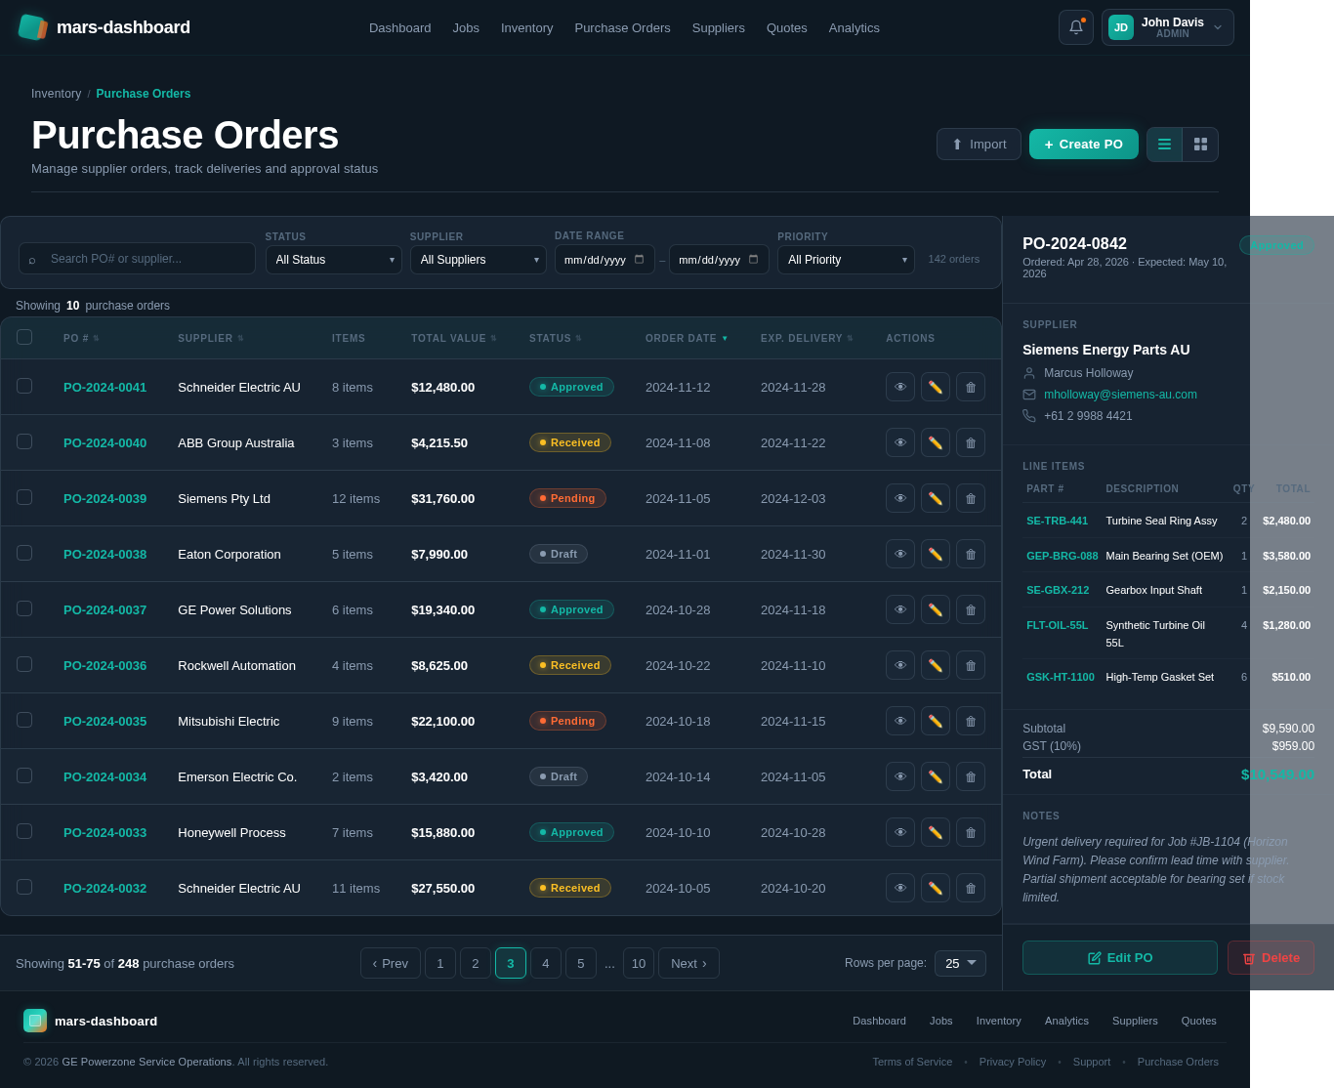
Task: Go to the Next page
Action: point(688,963)
